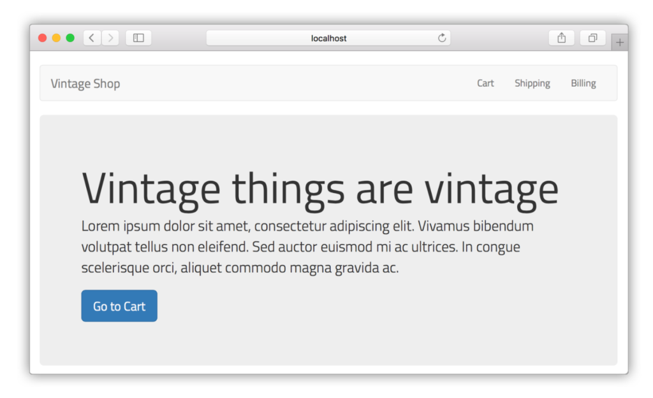Toggle the Safari sidebar icon
653x398 pixels.
[138, 38]
